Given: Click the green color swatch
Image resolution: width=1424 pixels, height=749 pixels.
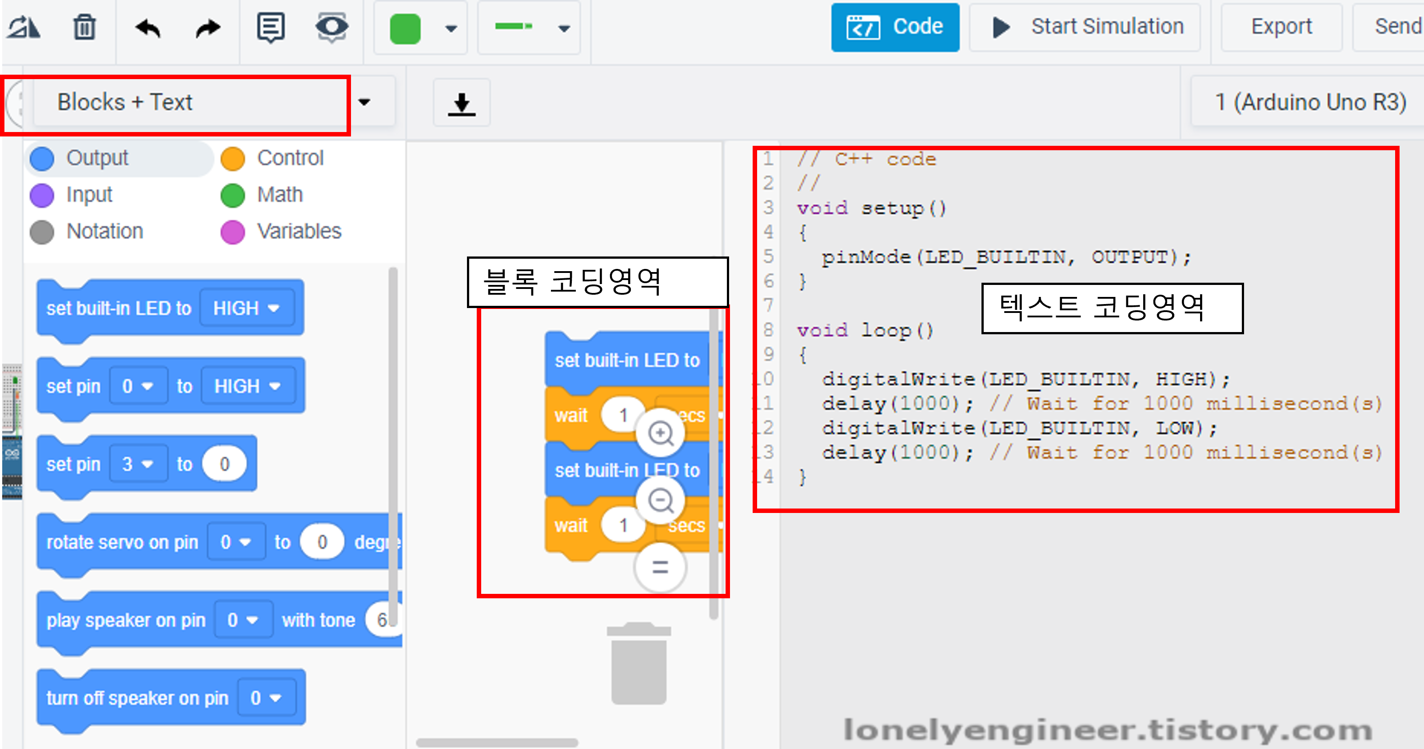Looking at the screenshot, I should pyautogui.click(x=405, y=28).
